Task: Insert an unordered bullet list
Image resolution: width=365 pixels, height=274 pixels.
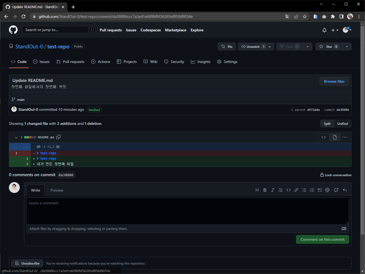Action: [x=304, y=190]
